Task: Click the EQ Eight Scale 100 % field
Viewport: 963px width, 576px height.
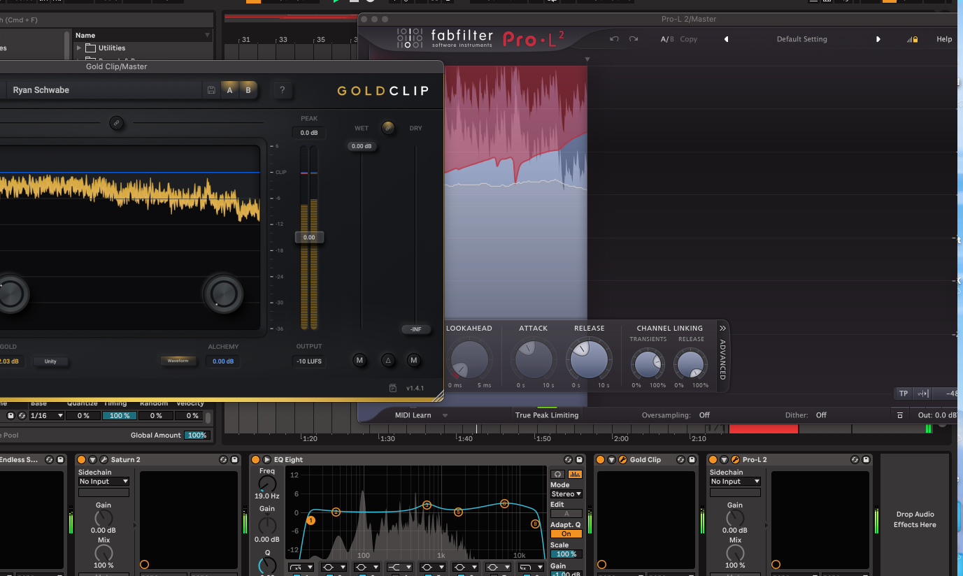Action: [x=566, y=554]
